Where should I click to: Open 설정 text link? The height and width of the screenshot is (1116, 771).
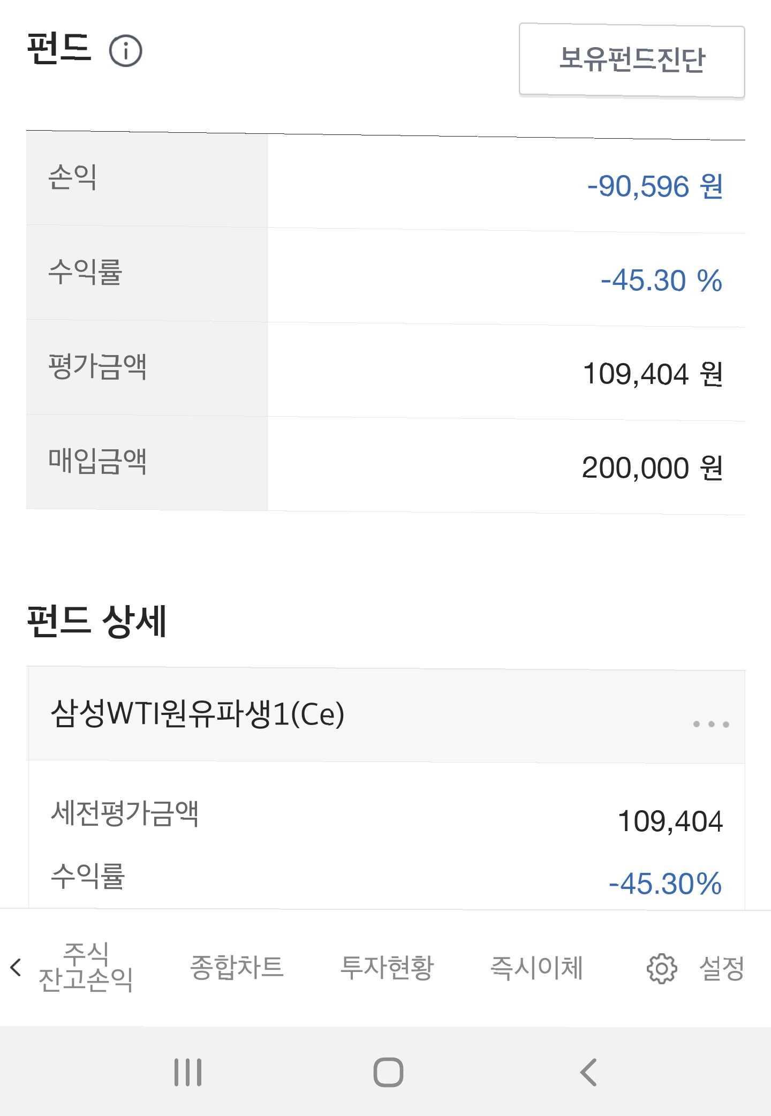pyautogui.click(x=722, y=968)
